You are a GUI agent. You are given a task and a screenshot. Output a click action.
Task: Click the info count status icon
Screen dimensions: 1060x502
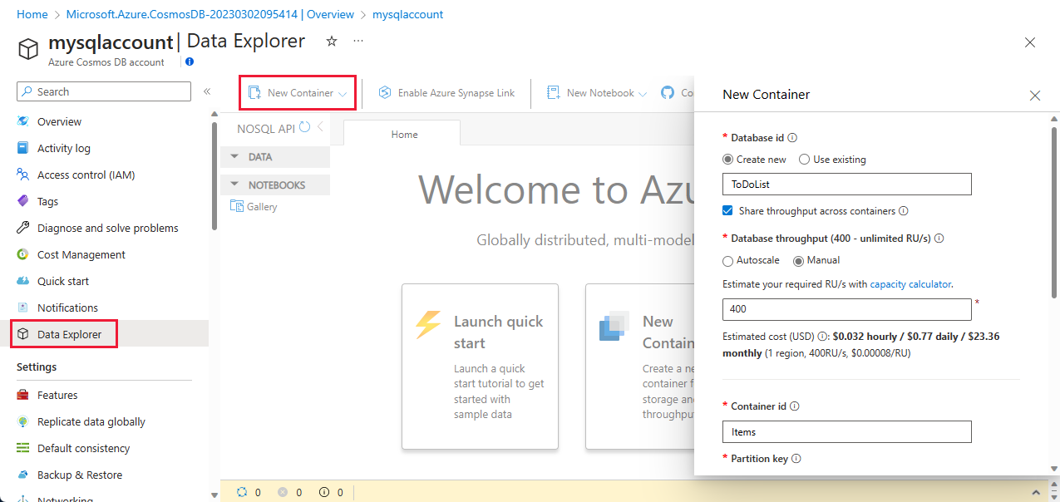pyautogui.click(x=323, y=492)
